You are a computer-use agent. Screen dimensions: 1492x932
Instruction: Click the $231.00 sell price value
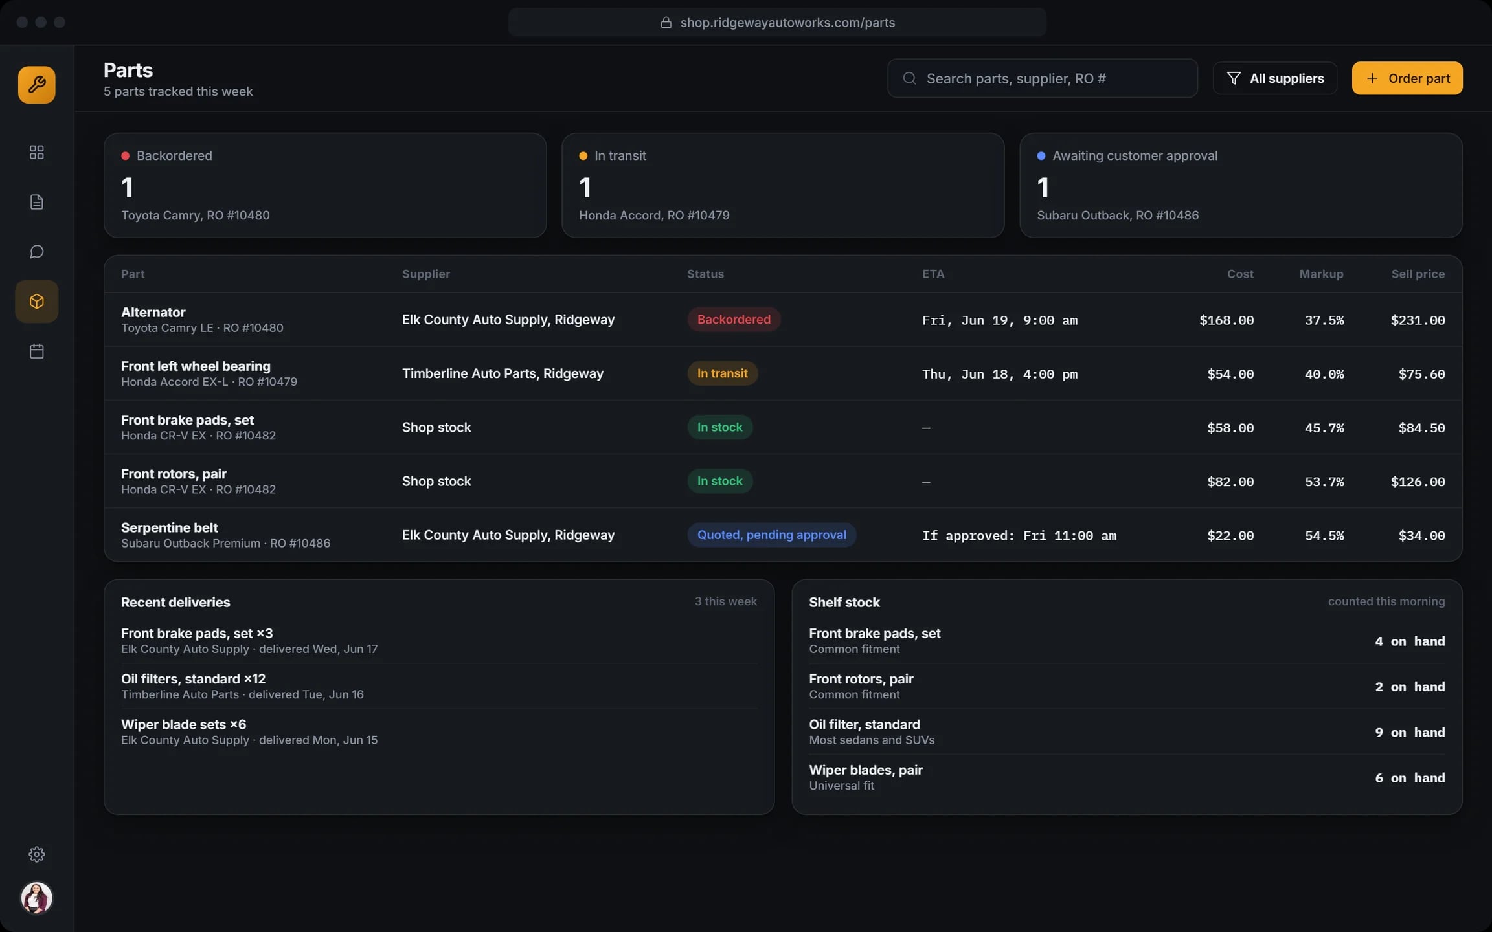[1418, 320]
